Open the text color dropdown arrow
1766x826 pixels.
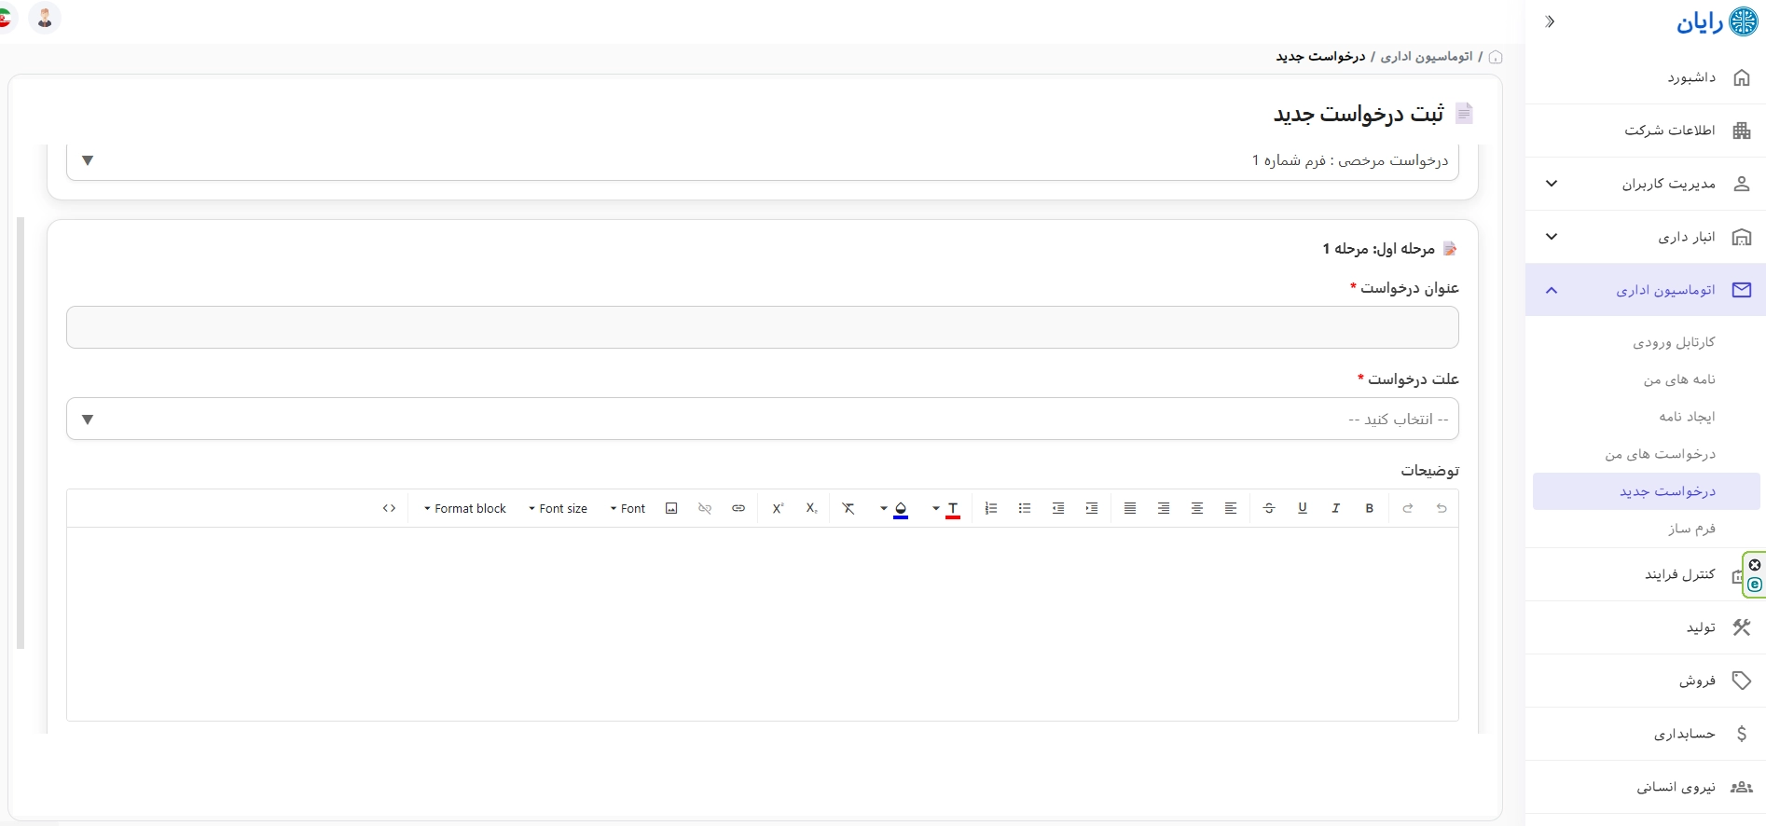[935, 509]
